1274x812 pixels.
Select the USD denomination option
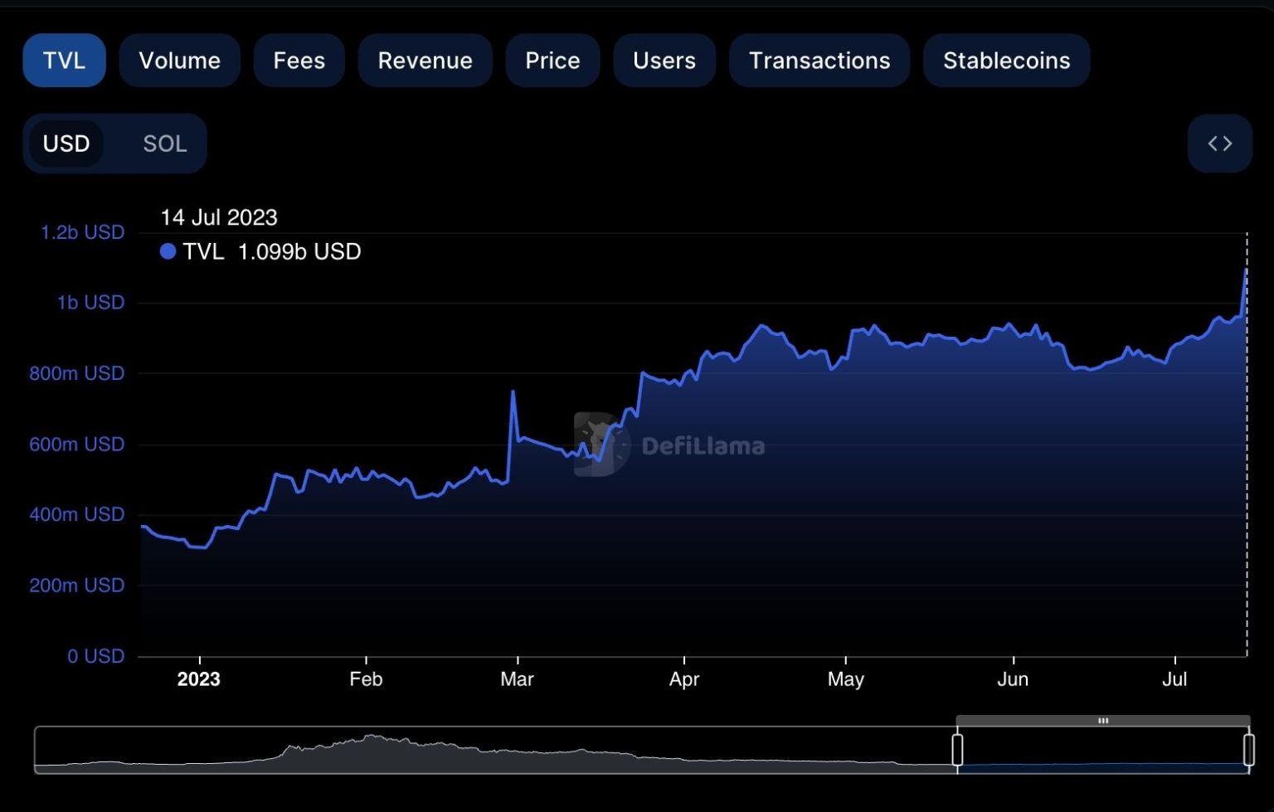66,143
